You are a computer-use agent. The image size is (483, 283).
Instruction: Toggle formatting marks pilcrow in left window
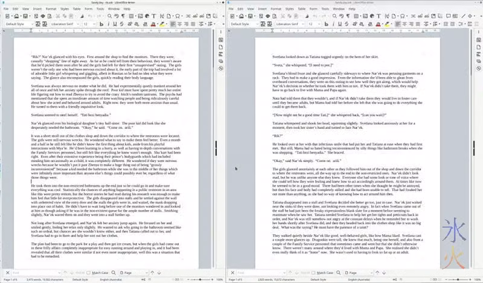coord(123,16)
